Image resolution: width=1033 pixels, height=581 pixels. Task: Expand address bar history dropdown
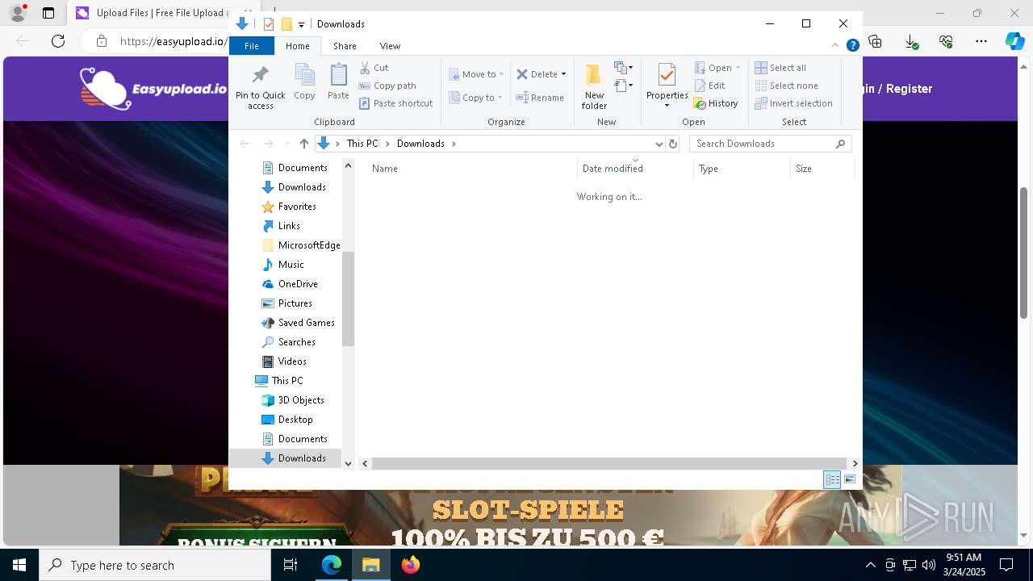pos(659,144)
